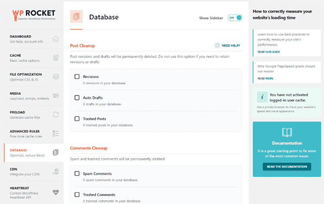Enable the Revisions checkbox
Image resolution: width=324 pixels, height=204 pixels.
click(77, 76)
